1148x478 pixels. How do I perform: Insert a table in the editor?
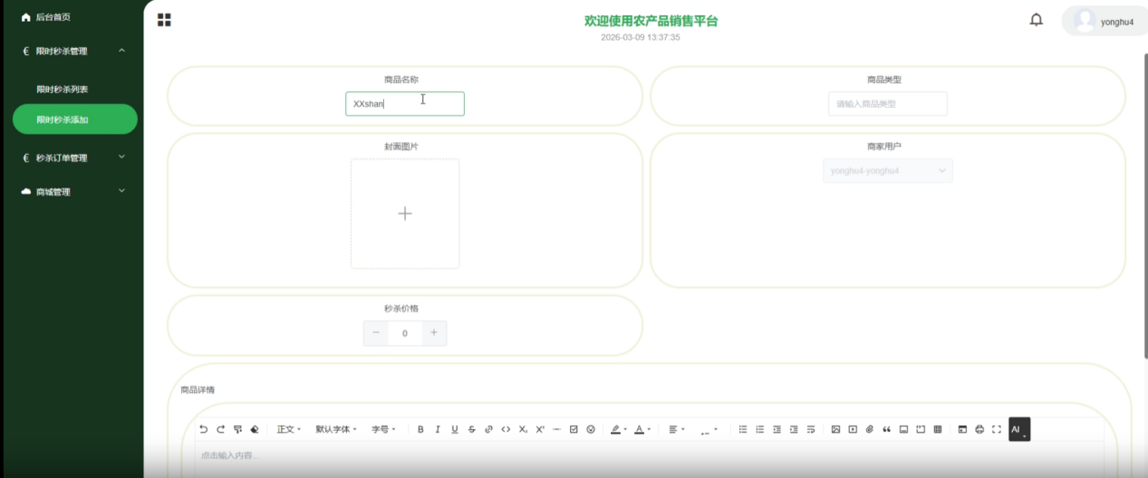pyautogui.click(x=938, y=429)
